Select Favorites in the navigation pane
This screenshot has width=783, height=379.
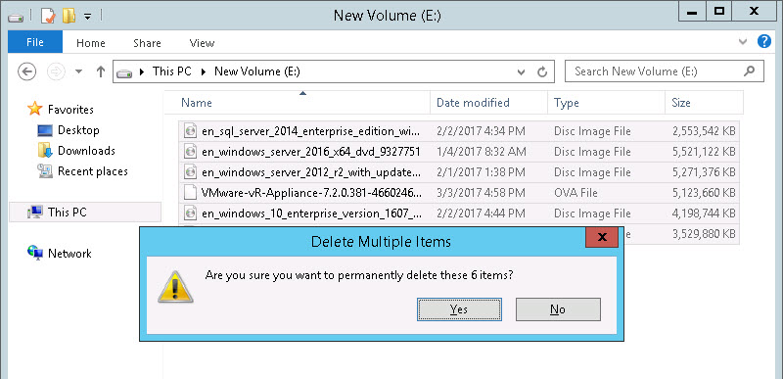(70, 110)
